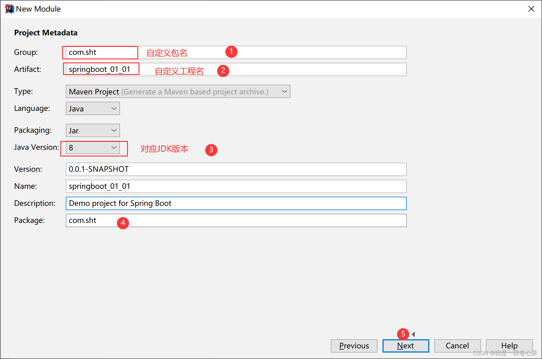This screenshot has width=542, height=359.
Task: Click the Type: label
Action: click(23, 91)
